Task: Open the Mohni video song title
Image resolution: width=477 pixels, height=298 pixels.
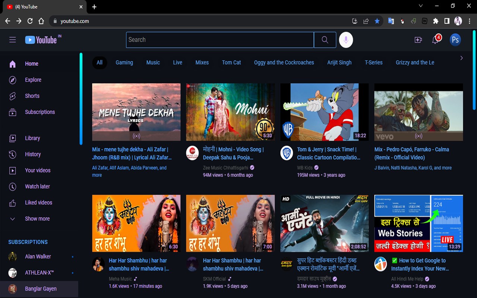Action: click(x=233, y=153)
